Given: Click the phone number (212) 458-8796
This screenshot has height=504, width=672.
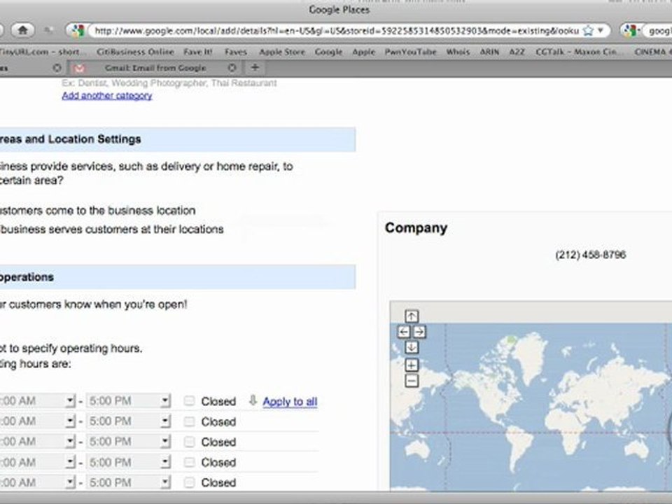Looking at the screenshot, I should point(591,255).
